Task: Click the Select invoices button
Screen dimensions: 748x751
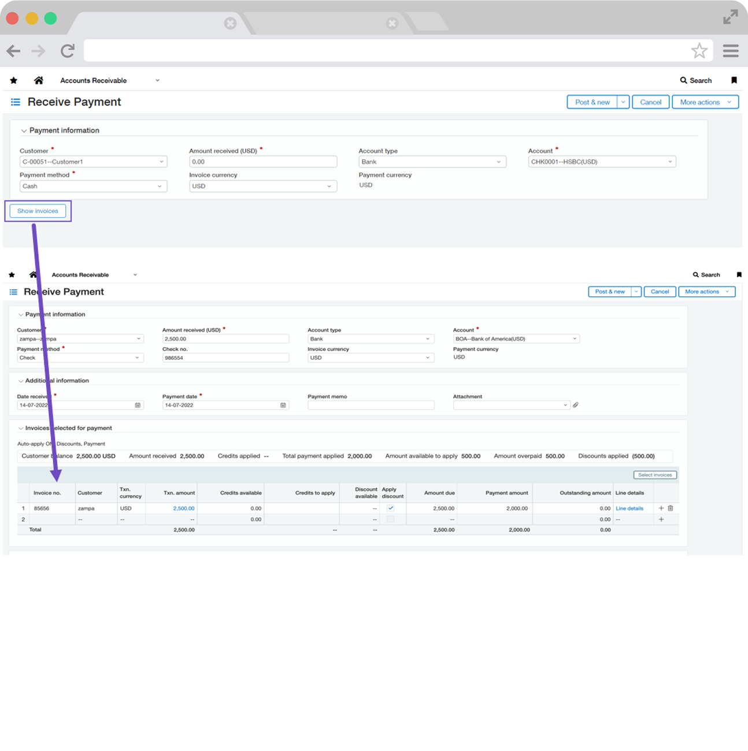Action: (655, 475)
